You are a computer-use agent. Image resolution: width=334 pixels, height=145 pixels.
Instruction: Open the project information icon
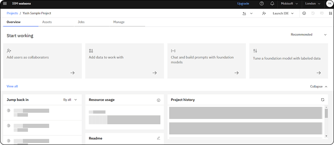click(x=304, y=13)
